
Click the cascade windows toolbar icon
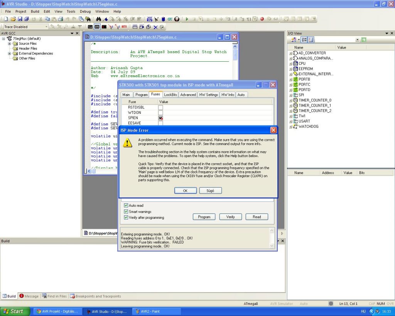[x=81, y=19]
